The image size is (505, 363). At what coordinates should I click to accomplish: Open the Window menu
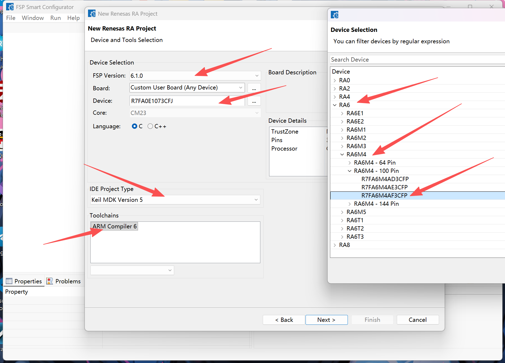point(33,18)
